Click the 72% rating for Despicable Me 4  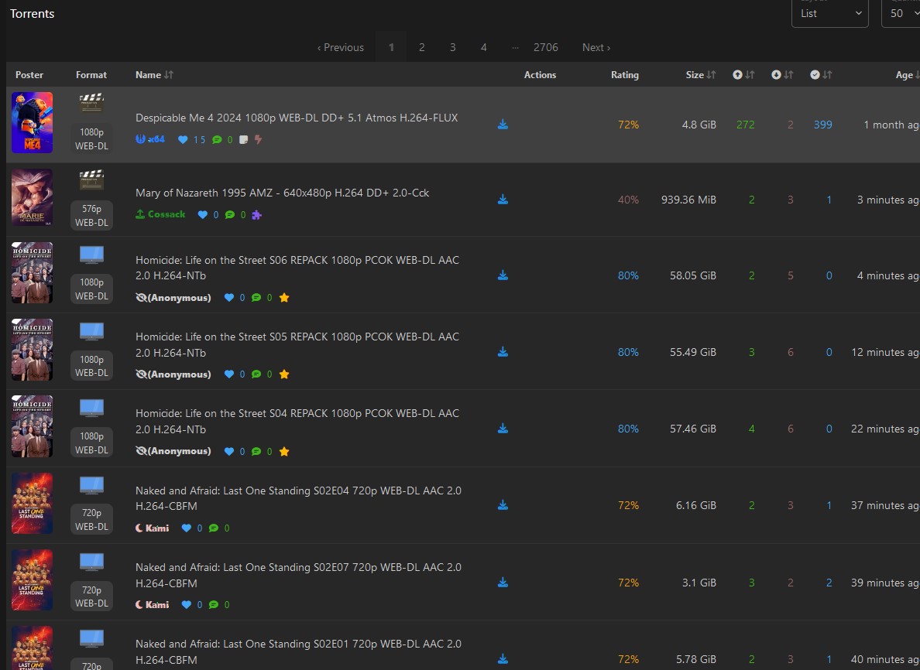coord(628,125)
